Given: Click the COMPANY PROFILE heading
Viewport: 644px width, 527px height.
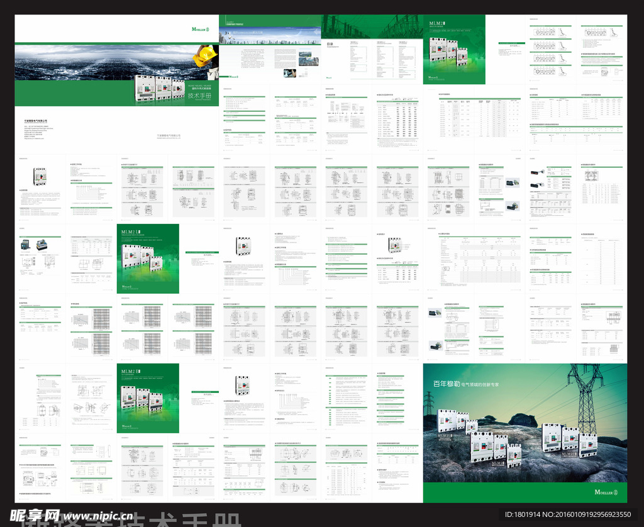Looking at the screenshot, I should (x=235, y=25).
